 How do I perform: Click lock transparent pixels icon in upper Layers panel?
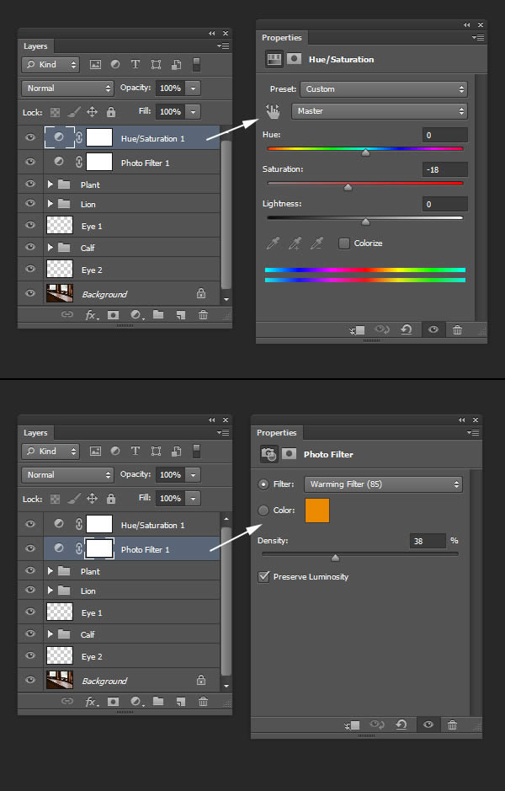pyautogui.click(x=55, y=112)
